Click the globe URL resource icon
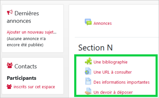 click(88, 71)
